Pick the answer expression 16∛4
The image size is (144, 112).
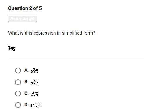[35, 105]
